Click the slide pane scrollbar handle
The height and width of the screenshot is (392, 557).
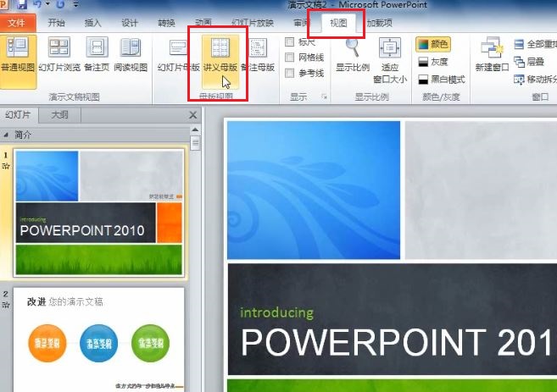195,143
